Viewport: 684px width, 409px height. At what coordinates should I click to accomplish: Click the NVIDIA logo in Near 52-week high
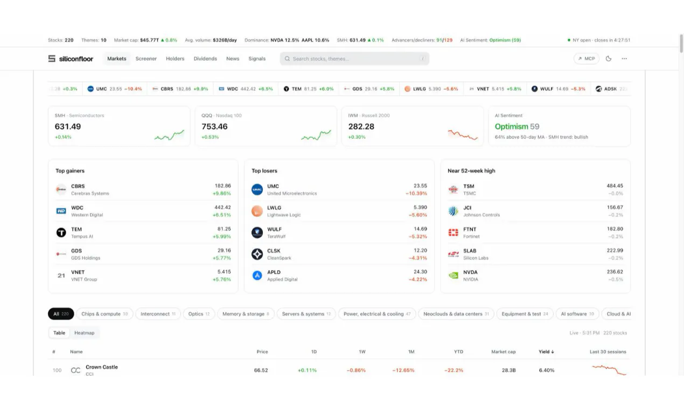(x=453, y=276)
